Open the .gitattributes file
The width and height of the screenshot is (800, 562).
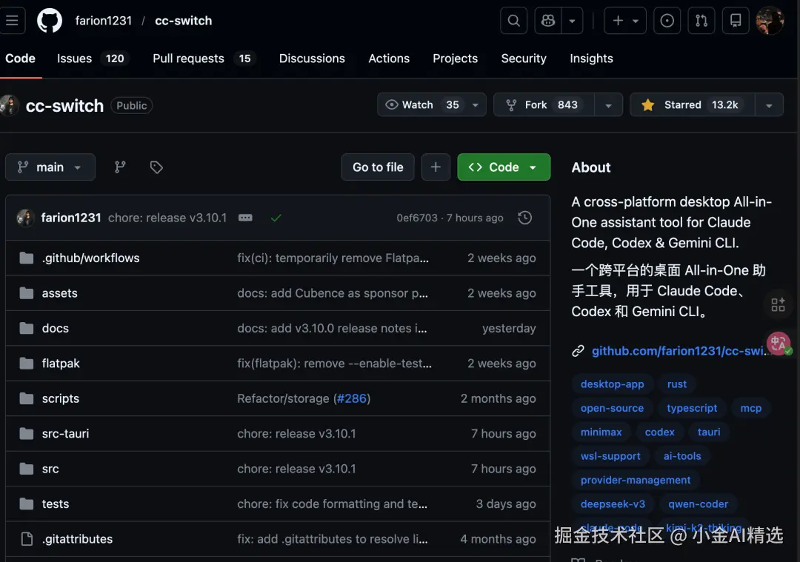[77, 539]
